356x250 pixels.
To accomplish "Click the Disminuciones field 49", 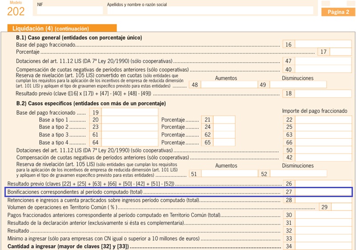I will (x=298, y=85).
